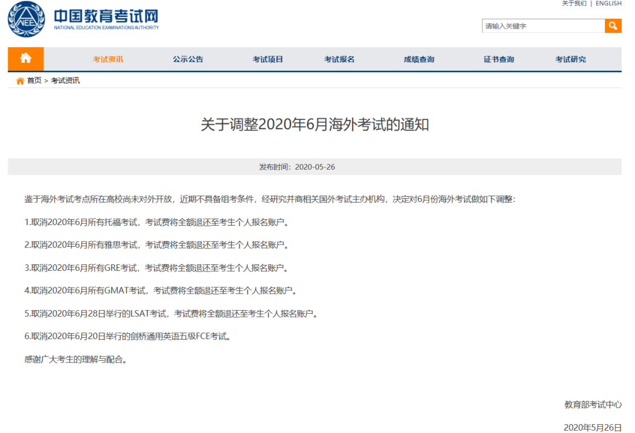Click the 2020年5月26日 date at bottom
Viewport: 635px width, 433px height.
(593, 427)
